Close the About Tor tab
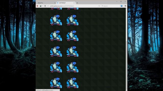The width and height of the screenshot is (163, 91). coord(55,3)
